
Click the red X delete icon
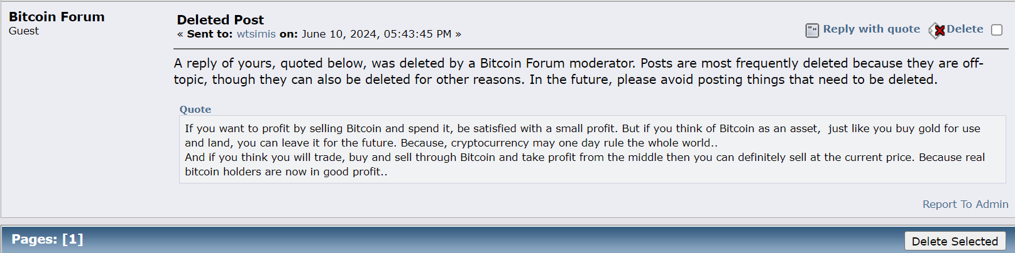(x=937, y=30)
